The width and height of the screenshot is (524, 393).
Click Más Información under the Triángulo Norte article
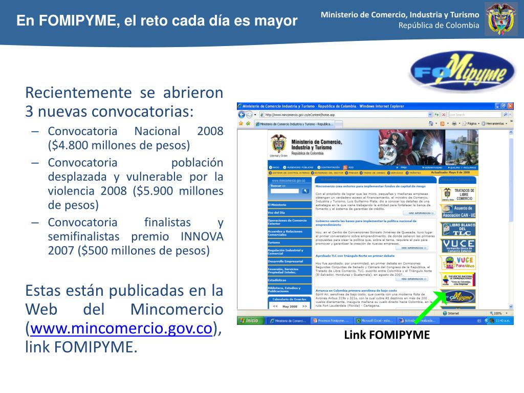pyautogui.click(x=412, y=279)
